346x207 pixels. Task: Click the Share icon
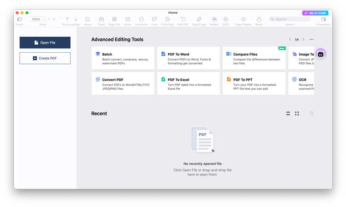click(259, 19)
